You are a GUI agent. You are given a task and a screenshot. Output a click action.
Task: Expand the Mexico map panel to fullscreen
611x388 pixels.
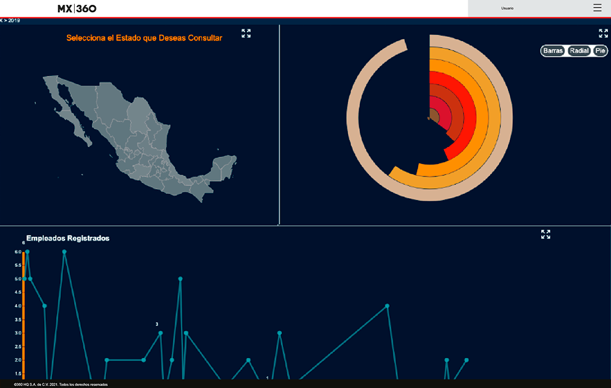[x=246, y=34]
